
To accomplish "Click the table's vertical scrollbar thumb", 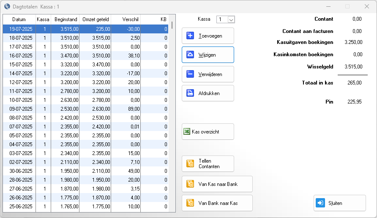I will pyautogui.click(x=172, y=25).
